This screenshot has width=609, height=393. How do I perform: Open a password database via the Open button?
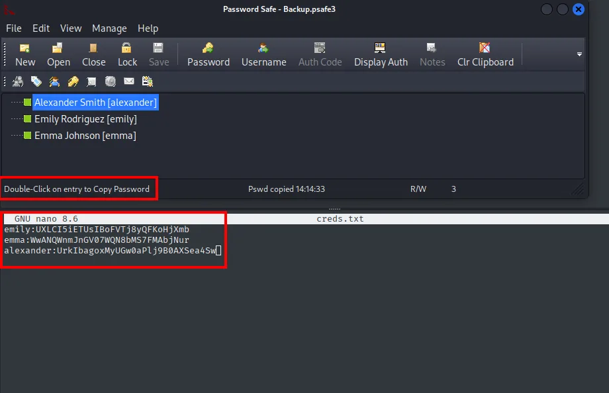(x=58, y=55)
